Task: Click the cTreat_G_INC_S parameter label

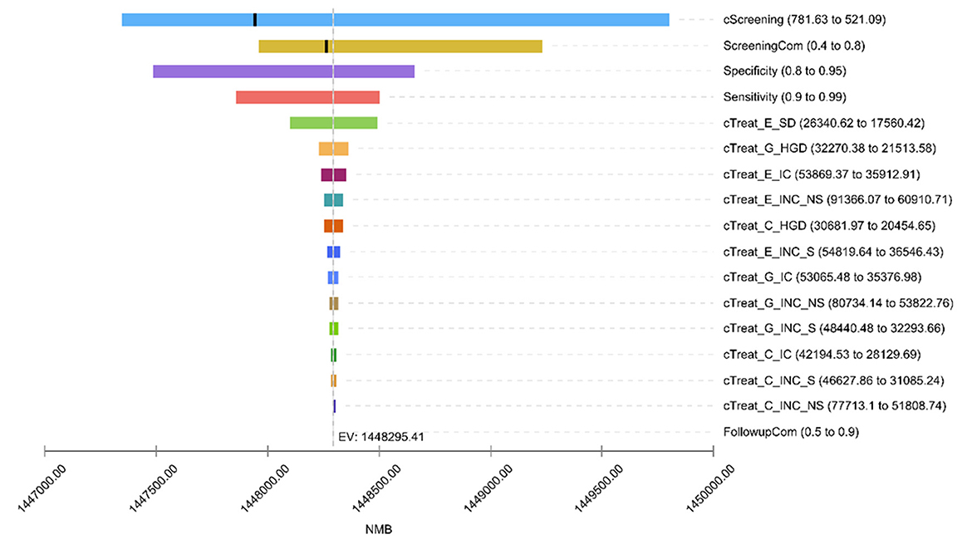Action: click(834, 329)
